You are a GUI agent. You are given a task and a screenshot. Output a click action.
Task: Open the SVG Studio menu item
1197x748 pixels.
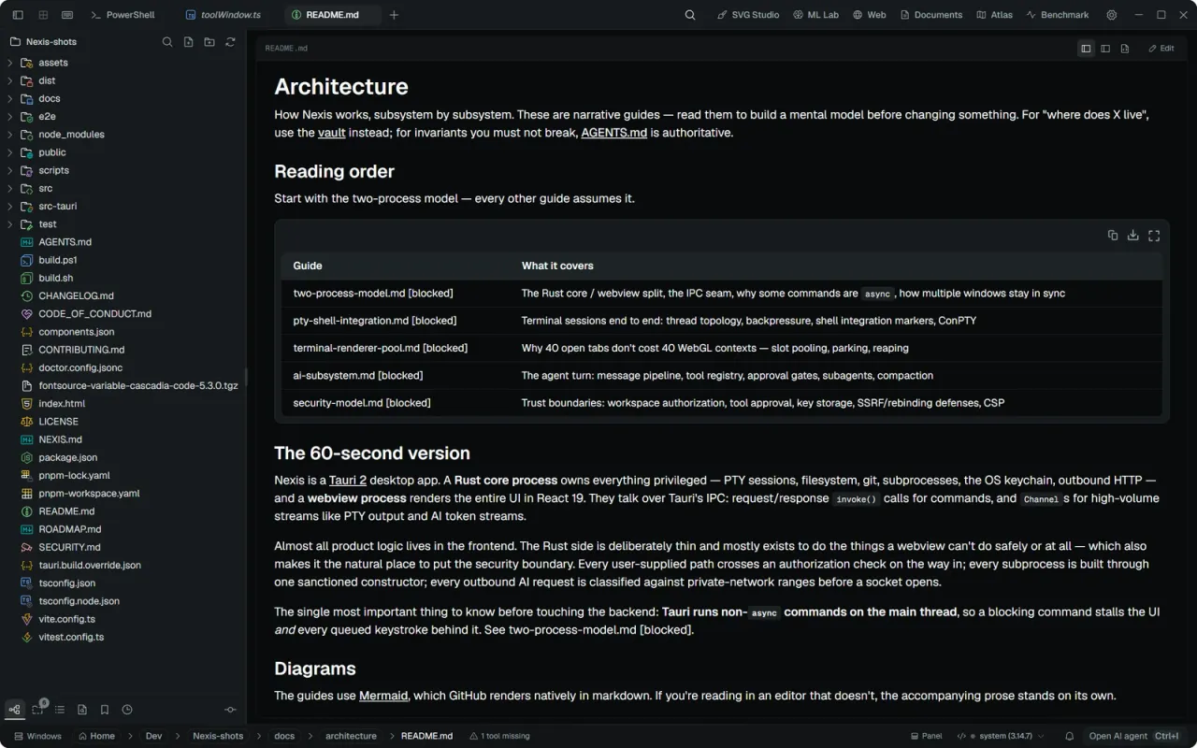[x=748, y=15]
